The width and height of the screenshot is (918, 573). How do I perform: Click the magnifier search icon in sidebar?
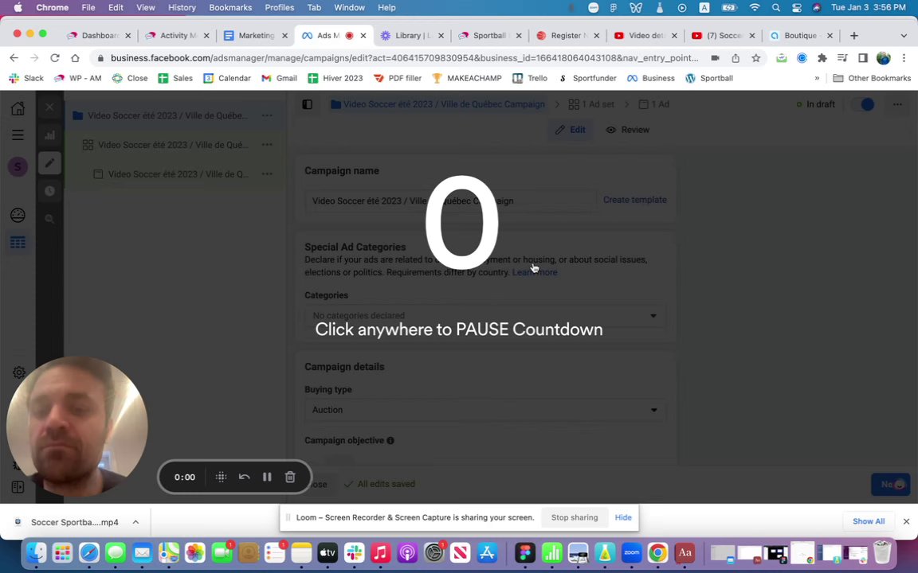pos(49,219)
